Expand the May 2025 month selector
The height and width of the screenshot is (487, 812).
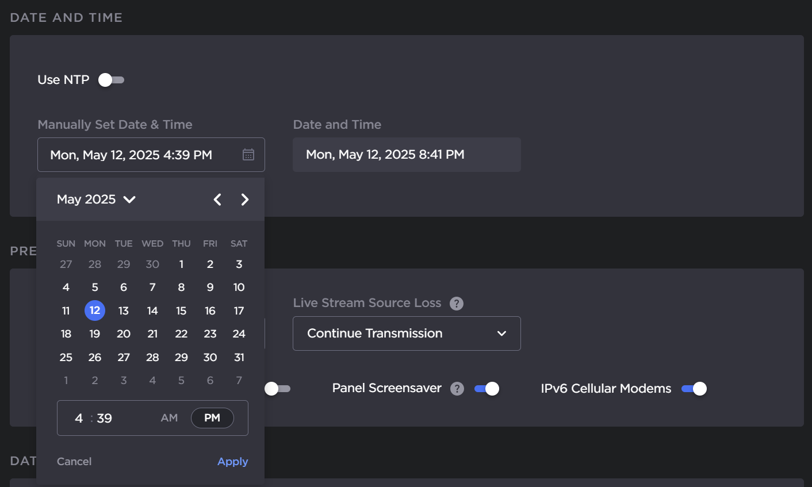point(96,200)
